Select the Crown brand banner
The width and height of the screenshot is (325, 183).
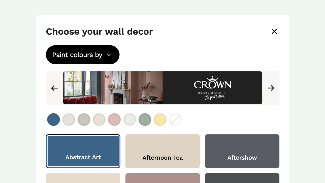[x=162, y=88]
